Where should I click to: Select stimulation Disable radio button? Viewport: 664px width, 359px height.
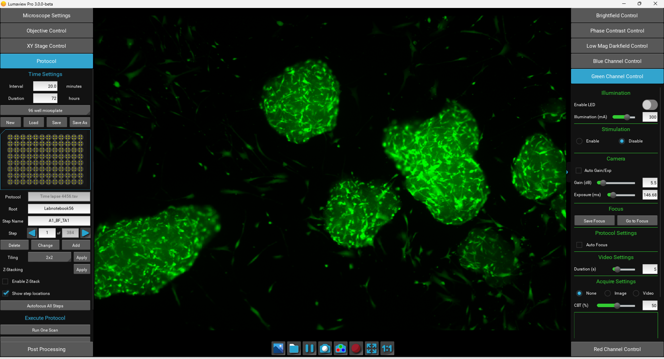coord(622,141)
